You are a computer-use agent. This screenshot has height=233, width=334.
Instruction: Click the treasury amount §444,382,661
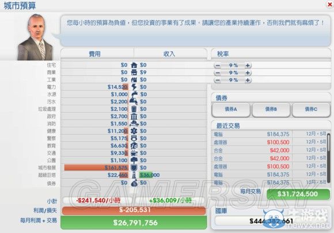pyautogui.click(x=271, y=221)
